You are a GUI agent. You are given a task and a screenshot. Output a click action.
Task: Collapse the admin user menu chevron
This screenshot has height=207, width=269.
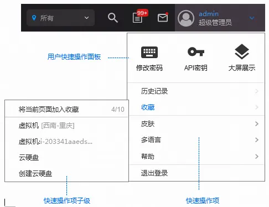[252, 18]
